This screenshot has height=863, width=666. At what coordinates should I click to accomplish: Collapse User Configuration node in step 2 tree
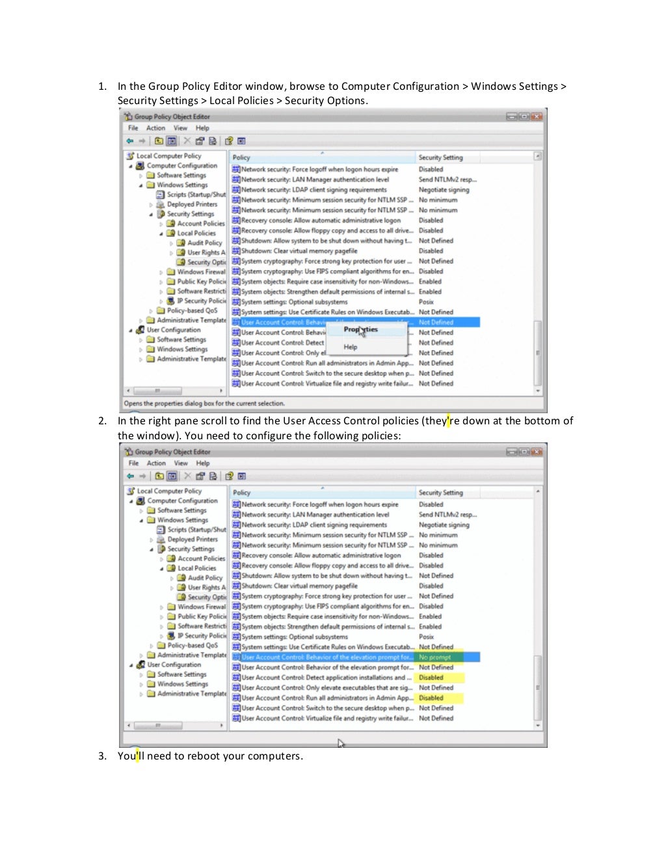(x=131, y=665)
